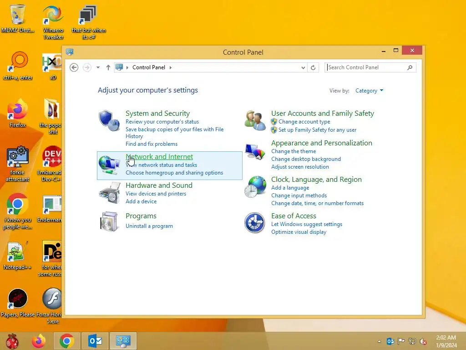Click Add a device link
This screenshot has height=350, width=466.
point(141,201)
